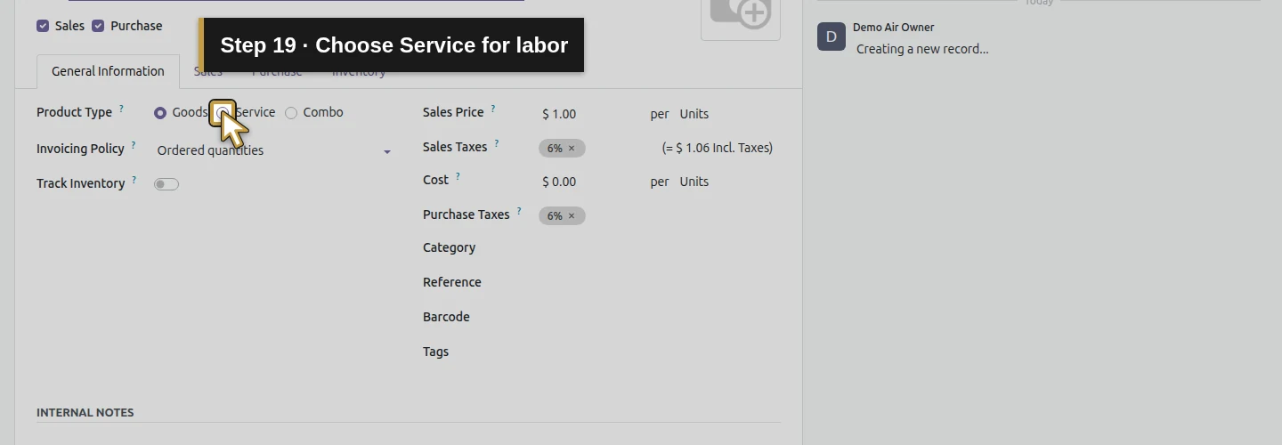Show help tooltip for Sales Taxes
1282x445 pixels.
(x=497, y=143)
